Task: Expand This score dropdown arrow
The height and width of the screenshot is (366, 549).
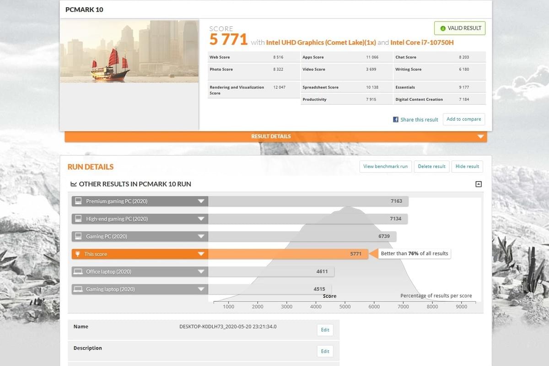Action: pos(200,254)
